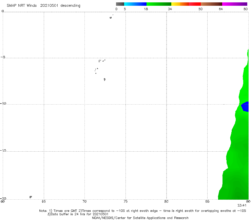Image resolution: width=251 pixels, height=220 pixels.
Task: Click the green wind swath near -15 latitude
Action: 238,151
